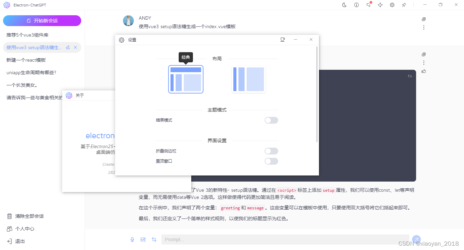Click the 布局 section heading
Image resolution: width=464 pixels, height=250 pixels.
click(x=217, y=59)
